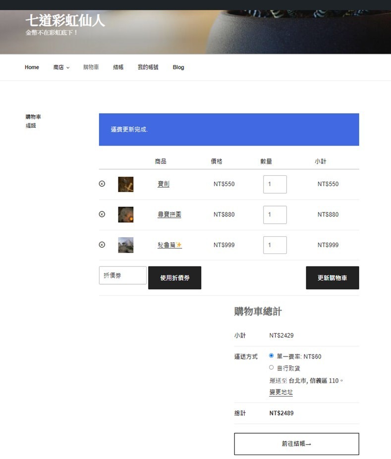The height and width of the screenshot is (459, 391).
Task: Proceed with 前往結帳 checkout button
Action: pos(296,444)
